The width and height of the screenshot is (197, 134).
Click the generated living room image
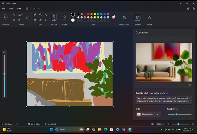point(164,62)
